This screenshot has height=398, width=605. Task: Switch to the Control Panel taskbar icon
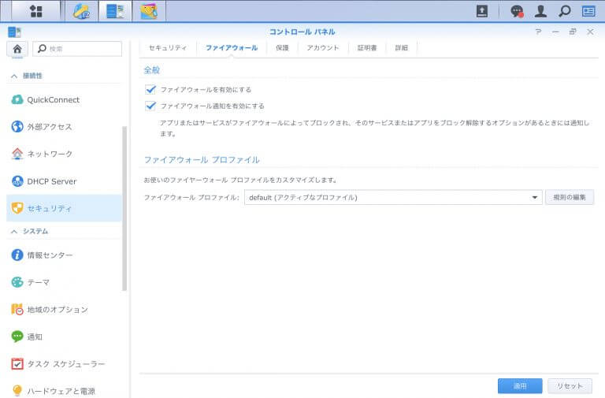click(x=115, y=11)
